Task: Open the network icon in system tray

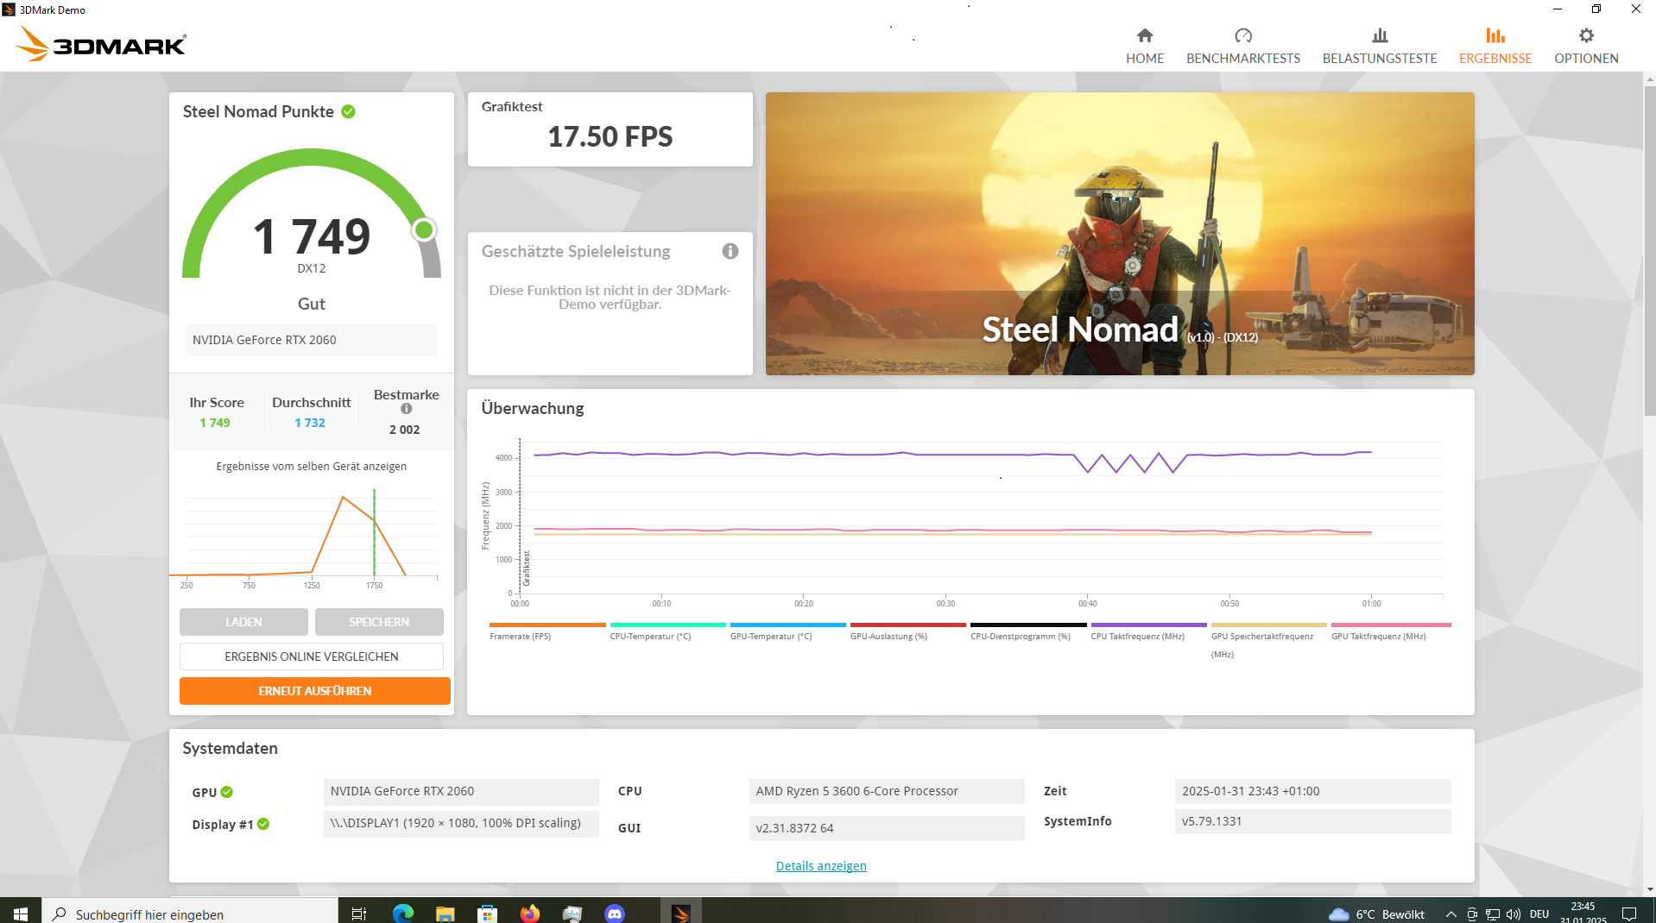Action: coord(1493,914)
